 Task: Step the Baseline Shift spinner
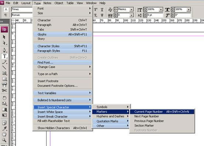coord(145,15)
